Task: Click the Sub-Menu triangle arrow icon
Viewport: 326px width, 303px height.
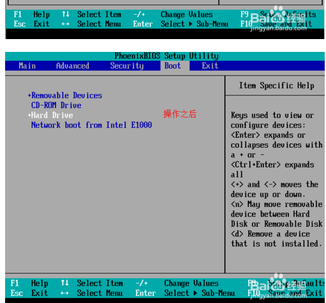Action: pos(196,293)
